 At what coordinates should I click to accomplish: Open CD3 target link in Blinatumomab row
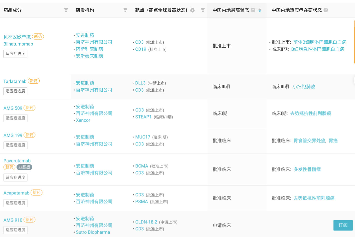[x=139, y=42]
